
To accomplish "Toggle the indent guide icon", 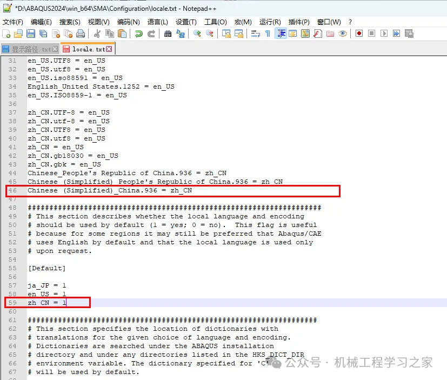I will 281,34.
